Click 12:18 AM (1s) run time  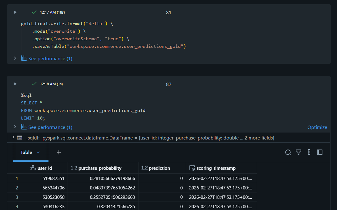pos(51,84)
